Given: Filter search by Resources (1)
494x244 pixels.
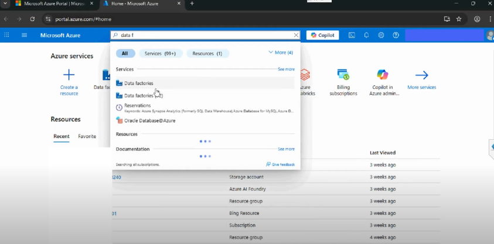Looking at the screenshot, I should tap(207, 53).
